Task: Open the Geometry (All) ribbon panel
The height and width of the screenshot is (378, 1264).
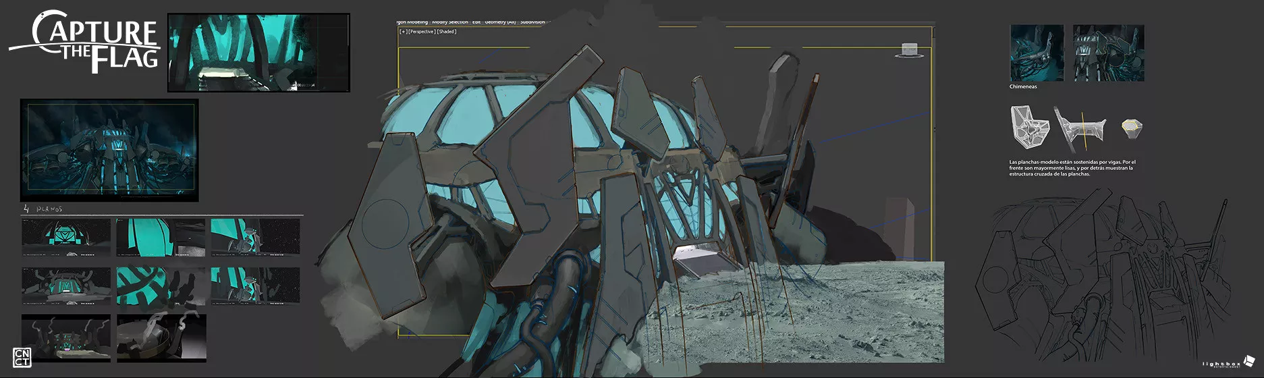Action: (x=500, y=22)
